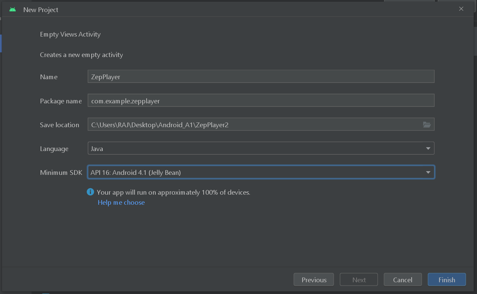477x294 pixels.
Task: Click the Package name label
Action: click(61, 101)
